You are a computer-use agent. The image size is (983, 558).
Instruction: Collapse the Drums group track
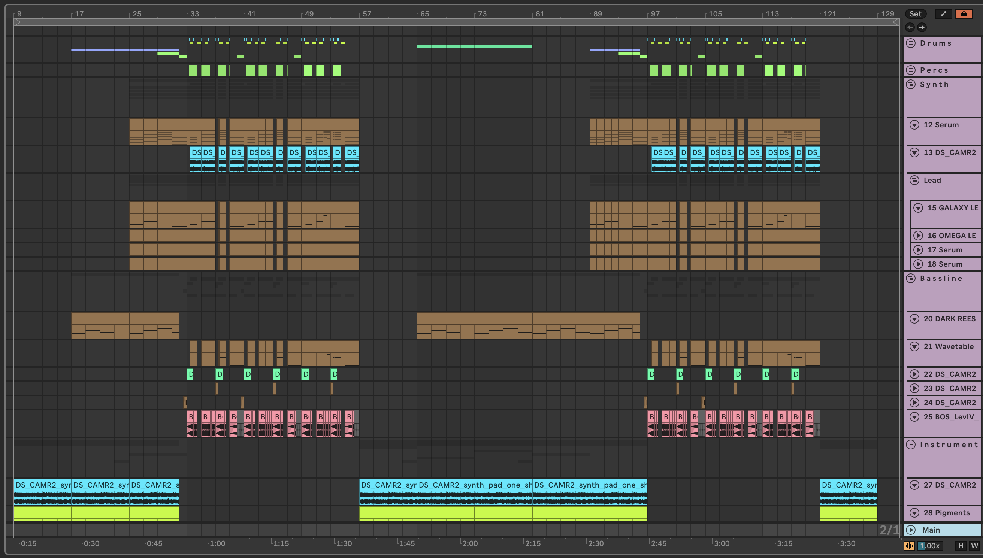click(x=911, y=43)
